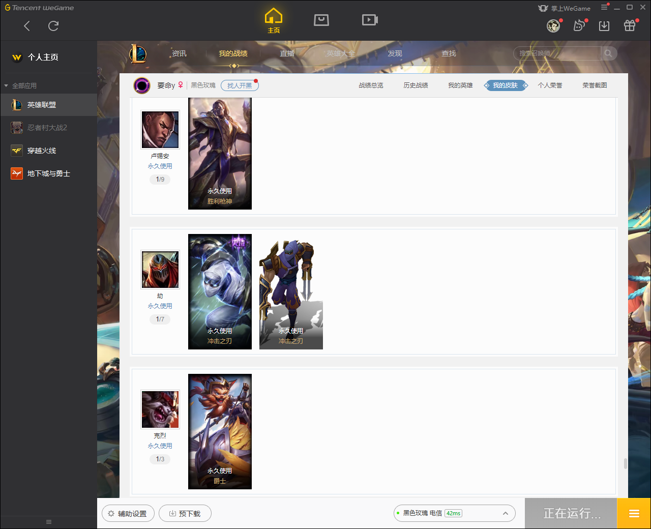Open the store shopping bag icon
Image resolution: width=651 pixels, height=529 pixels.
(321, 20)
